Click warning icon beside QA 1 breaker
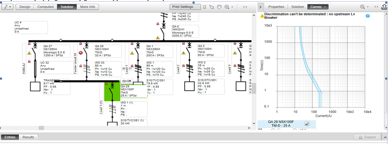The height and width of the screenshot is (144, 388). (x=132, y=53)
